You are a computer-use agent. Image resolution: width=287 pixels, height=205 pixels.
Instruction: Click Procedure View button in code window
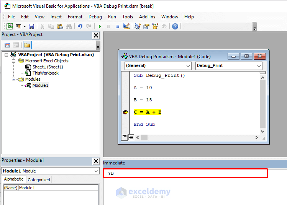click(x=125, y=137)
